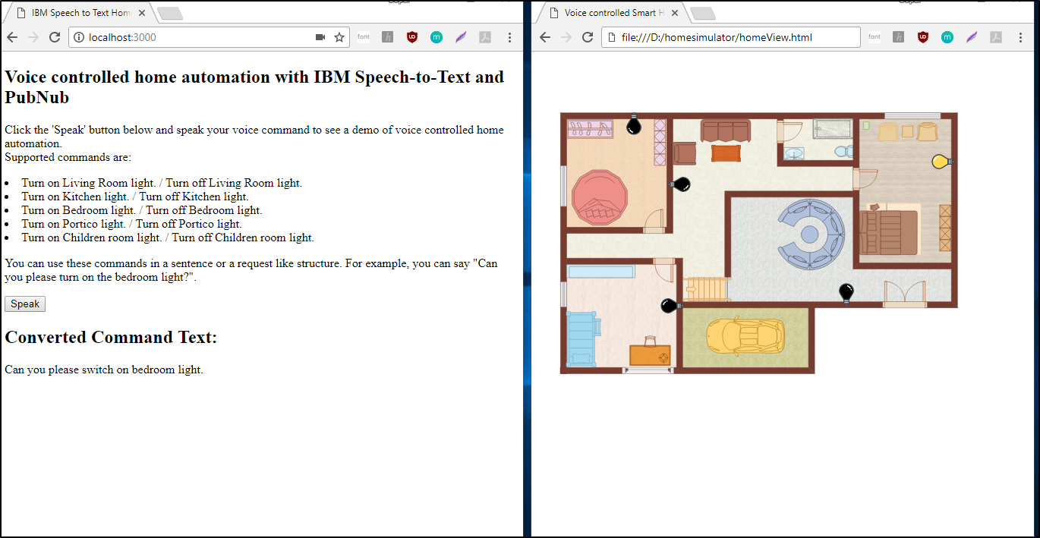Open a new tab in the left browser
1040x538 pixels.
coord(169,14)
